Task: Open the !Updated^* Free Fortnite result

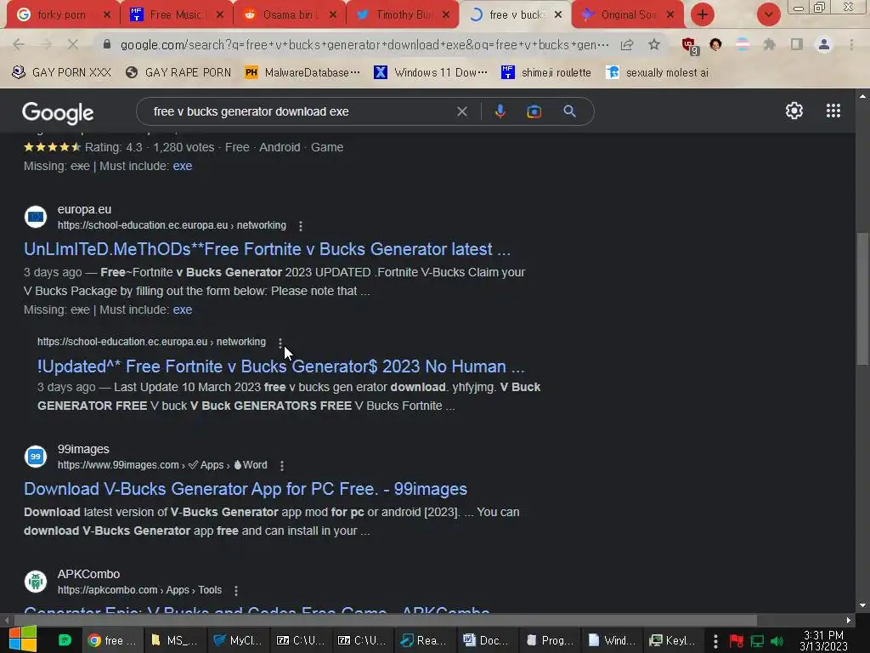Action: pyautogui.click(x=280, y=366)
